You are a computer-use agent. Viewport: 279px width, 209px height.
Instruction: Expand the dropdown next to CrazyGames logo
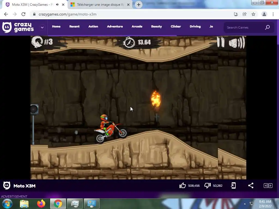[42, 27]
